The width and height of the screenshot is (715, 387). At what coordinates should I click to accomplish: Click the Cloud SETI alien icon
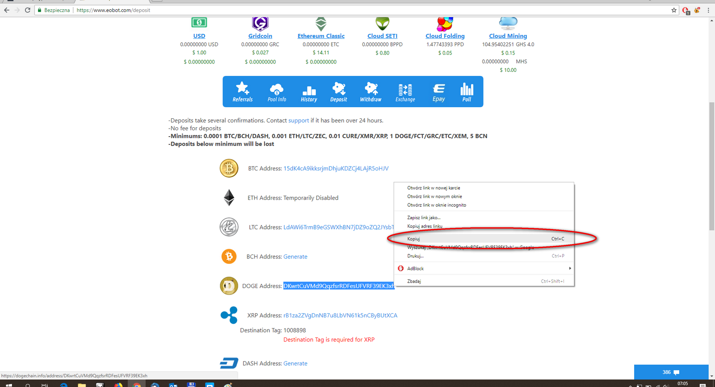point(383,23)
